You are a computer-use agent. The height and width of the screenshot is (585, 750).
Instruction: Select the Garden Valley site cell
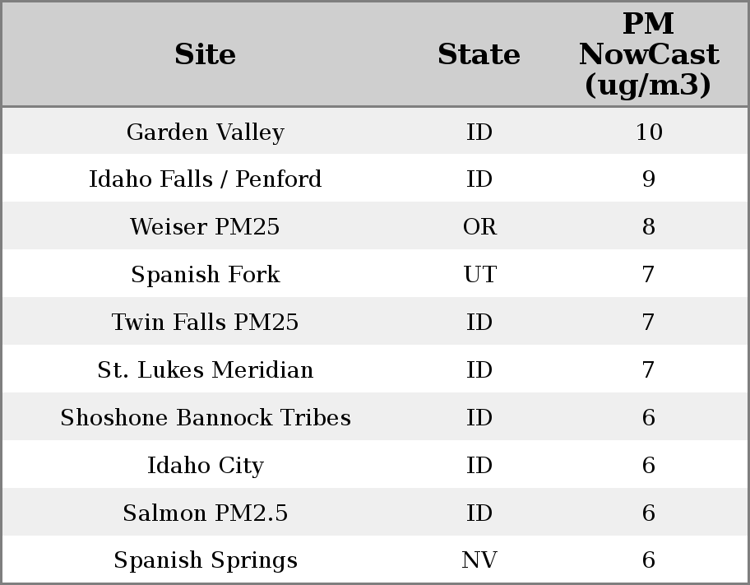click(206, 132)
